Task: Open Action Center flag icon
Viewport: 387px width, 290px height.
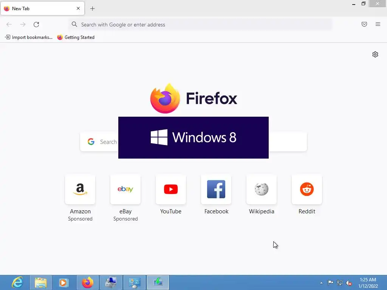Action: 330,282
